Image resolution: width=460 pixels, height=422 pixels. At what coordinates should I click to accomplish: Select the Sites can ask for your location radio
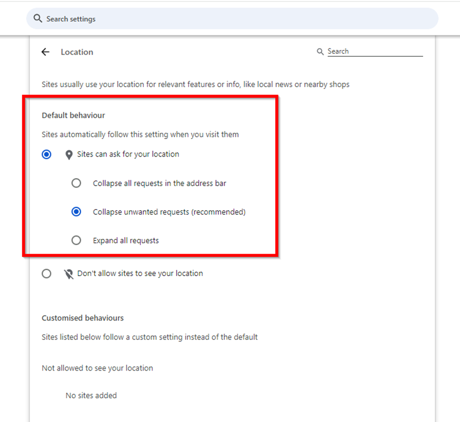tap(46, 154)
